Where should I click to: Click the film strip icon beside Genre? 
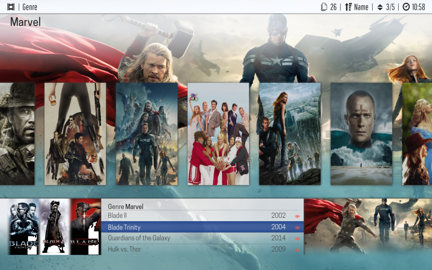click(11, 7)
